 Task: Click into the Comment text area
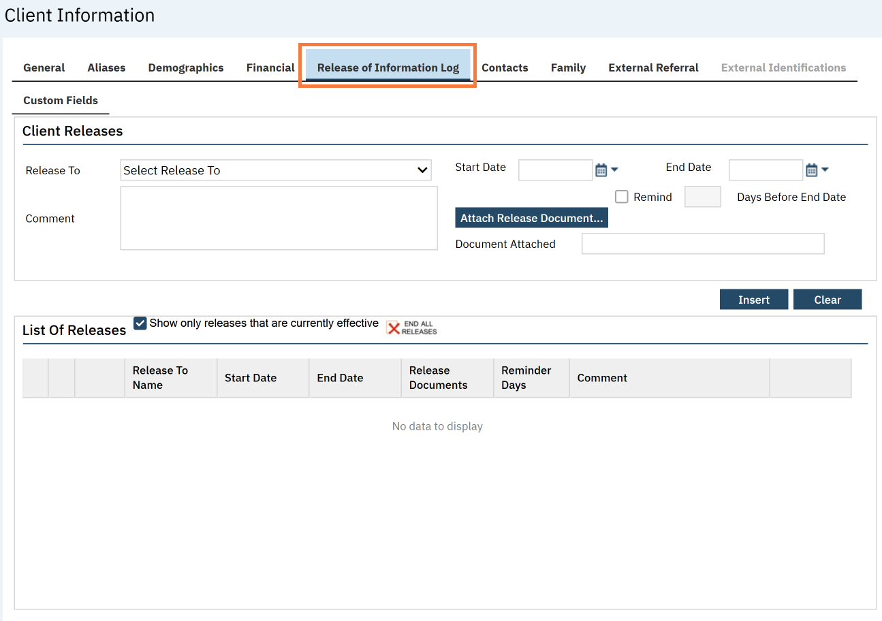279,218
